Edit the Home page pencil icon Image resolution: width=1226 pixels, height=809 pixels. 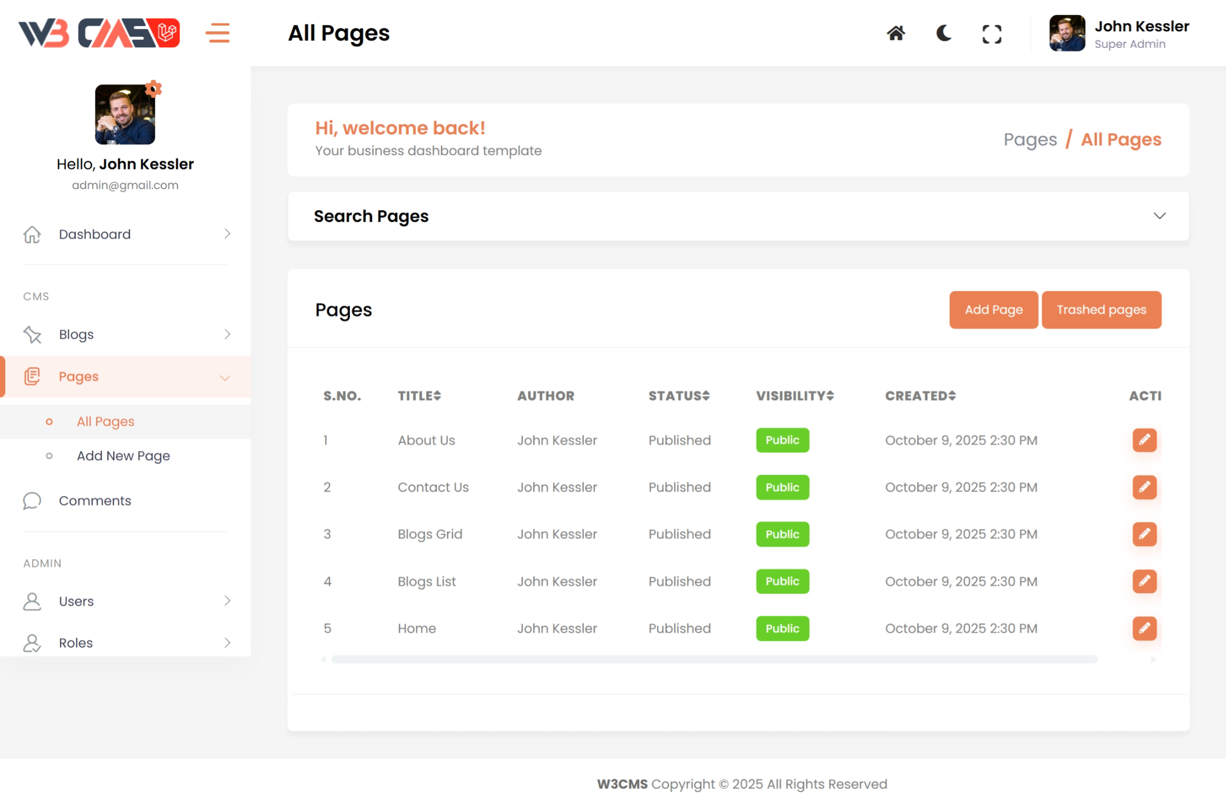click(x=1144, y=629)
